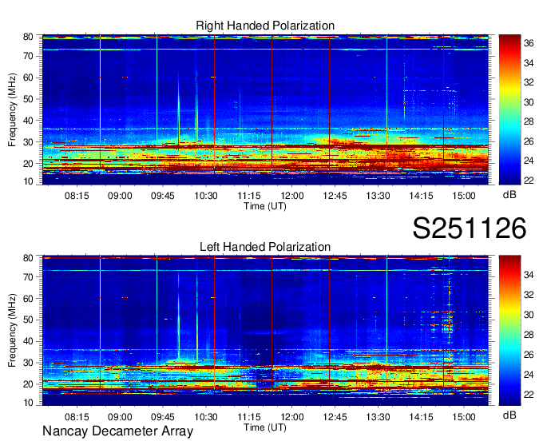Image resolution: width=543 pixels, height=441 pixels.
Task: Click 09:45 tick on left-handed time axis
Action: (162, 416)
